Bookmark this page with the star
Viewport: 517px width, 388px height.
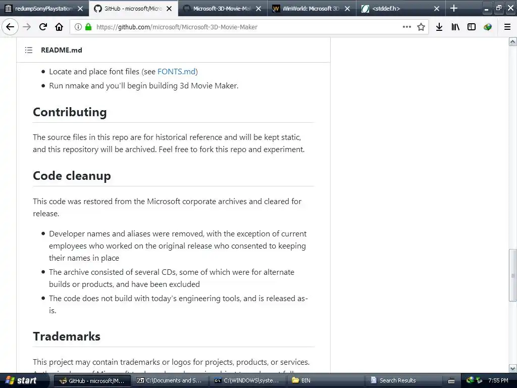pos(421,27)
